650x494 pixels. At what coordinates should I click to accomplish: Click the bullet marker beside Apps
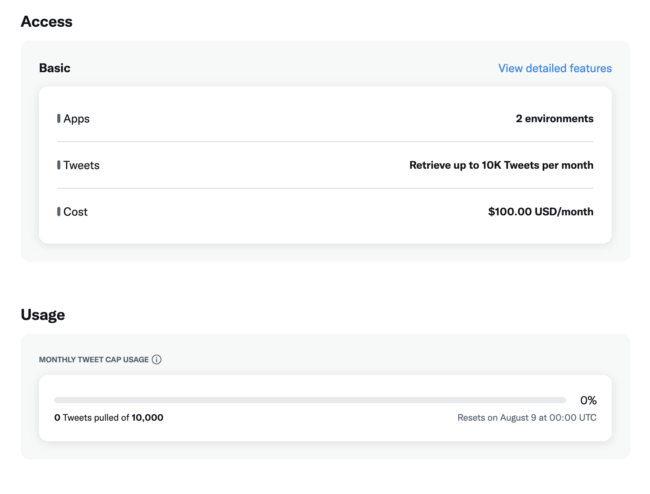(59, 119)
